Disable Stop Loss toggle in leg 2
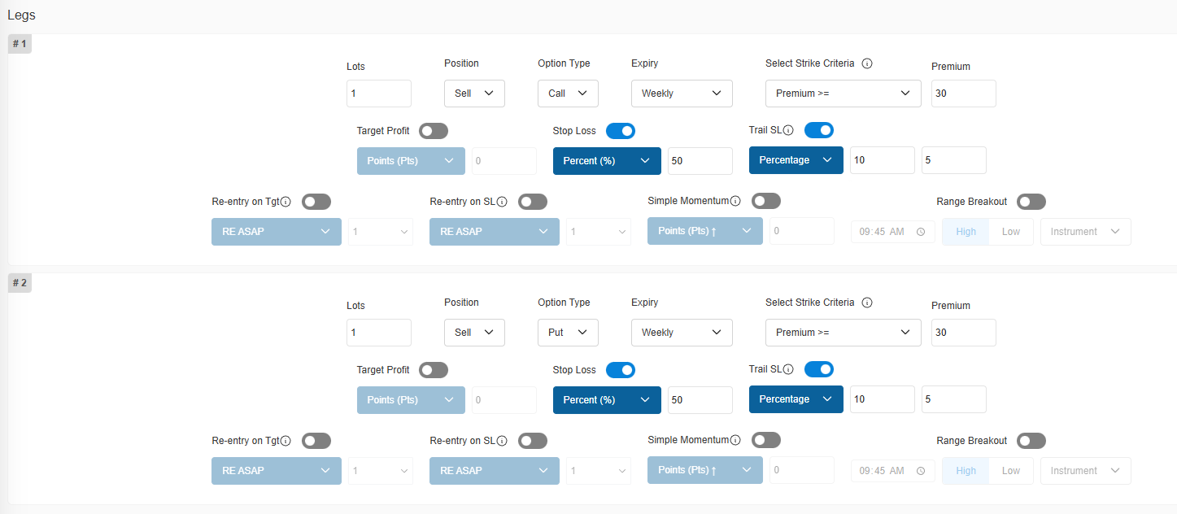This screenshot has width=1177, height=514. tap(621, 370)
